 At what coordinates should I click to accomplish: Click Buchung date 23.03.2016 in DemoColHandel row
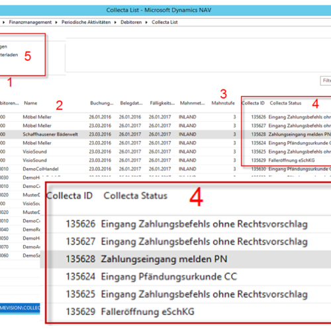[100, 169]
